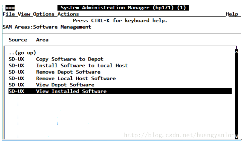The height and width of the screenshot is (142, 242).
Task: Select Install Software to Local Host
Action: click(120, 66)
